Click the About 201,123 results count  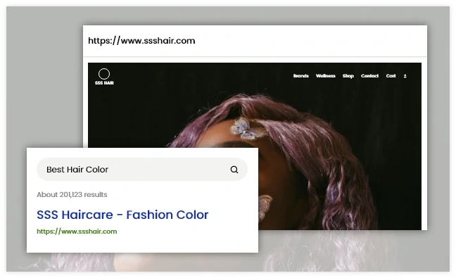pos(72,194)
